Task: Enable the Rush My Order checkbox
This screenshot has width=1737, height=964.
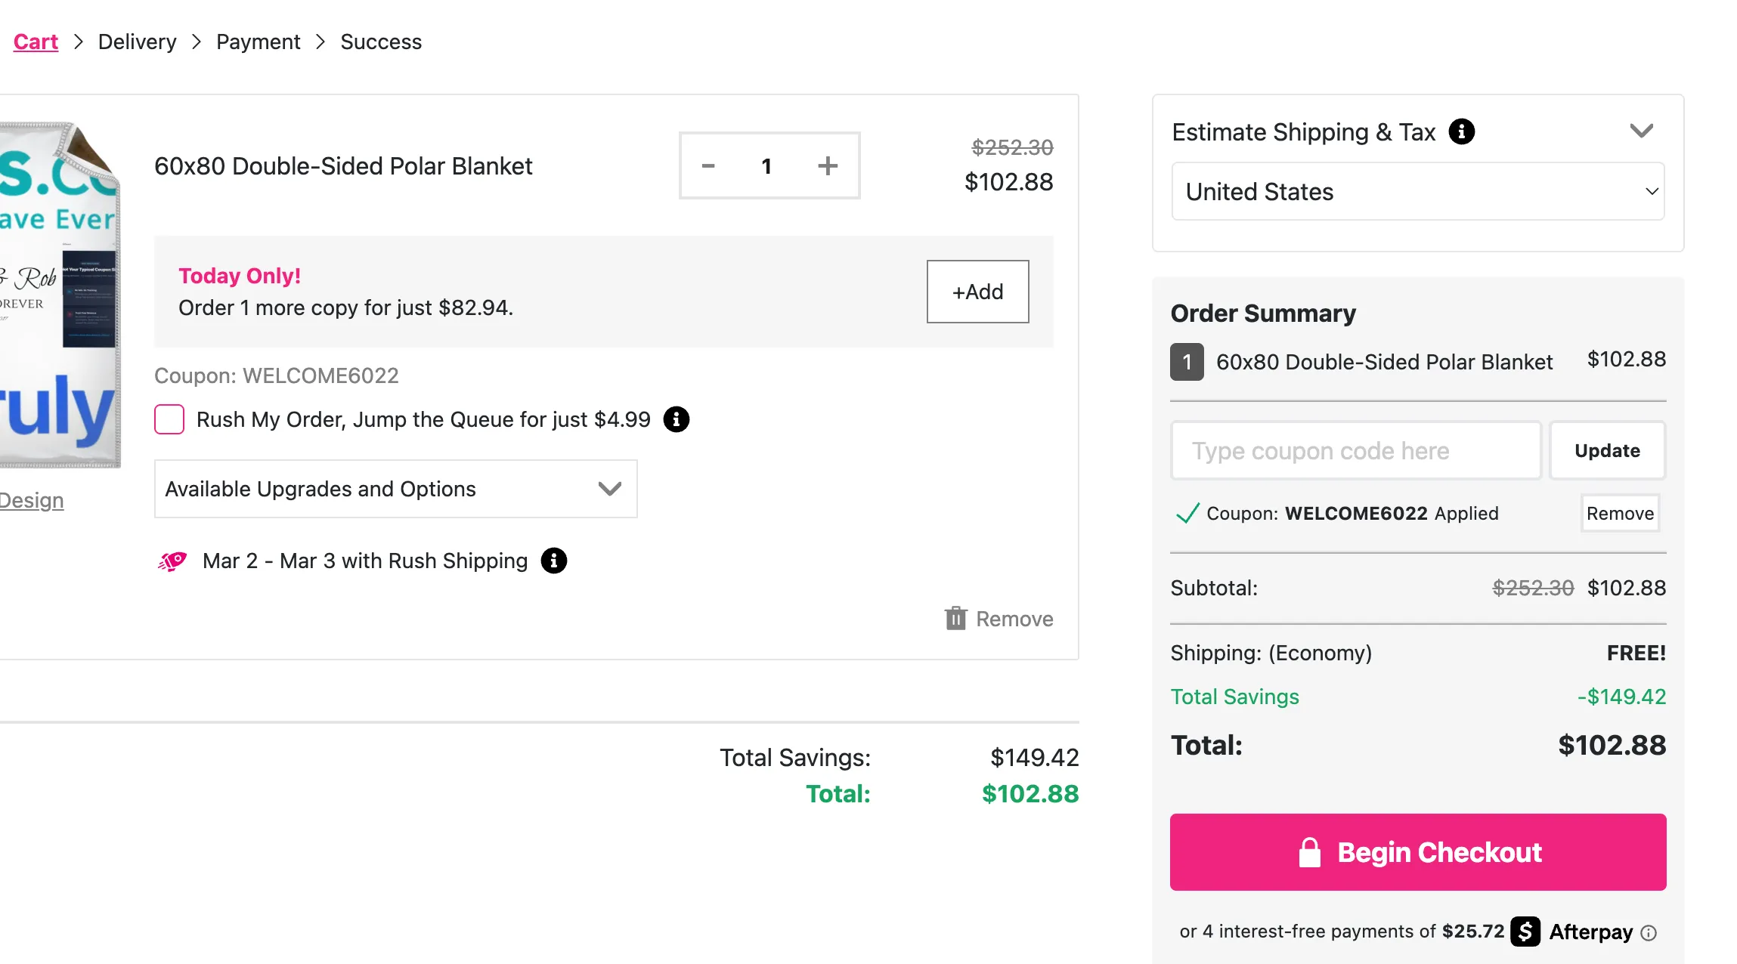Action: (169, 419)
